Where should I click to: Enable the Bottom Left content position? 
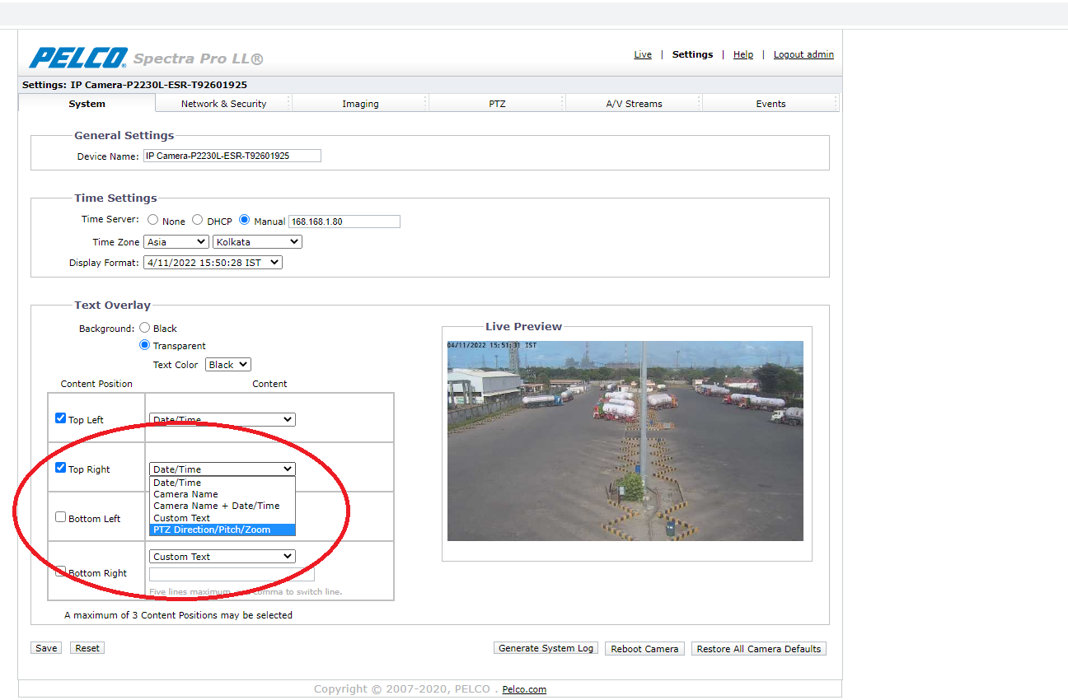click(60, 517)
